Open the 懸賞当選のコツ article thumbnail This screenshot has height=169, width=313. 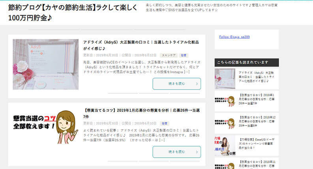(45, 126)
